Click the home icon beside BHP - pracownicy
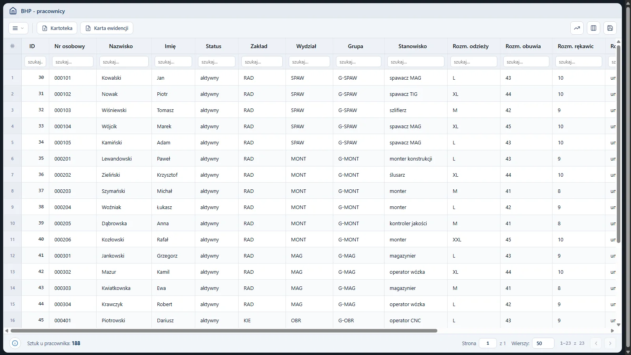Viewport: 631px width, 355px height. click(x=13, y=11)
